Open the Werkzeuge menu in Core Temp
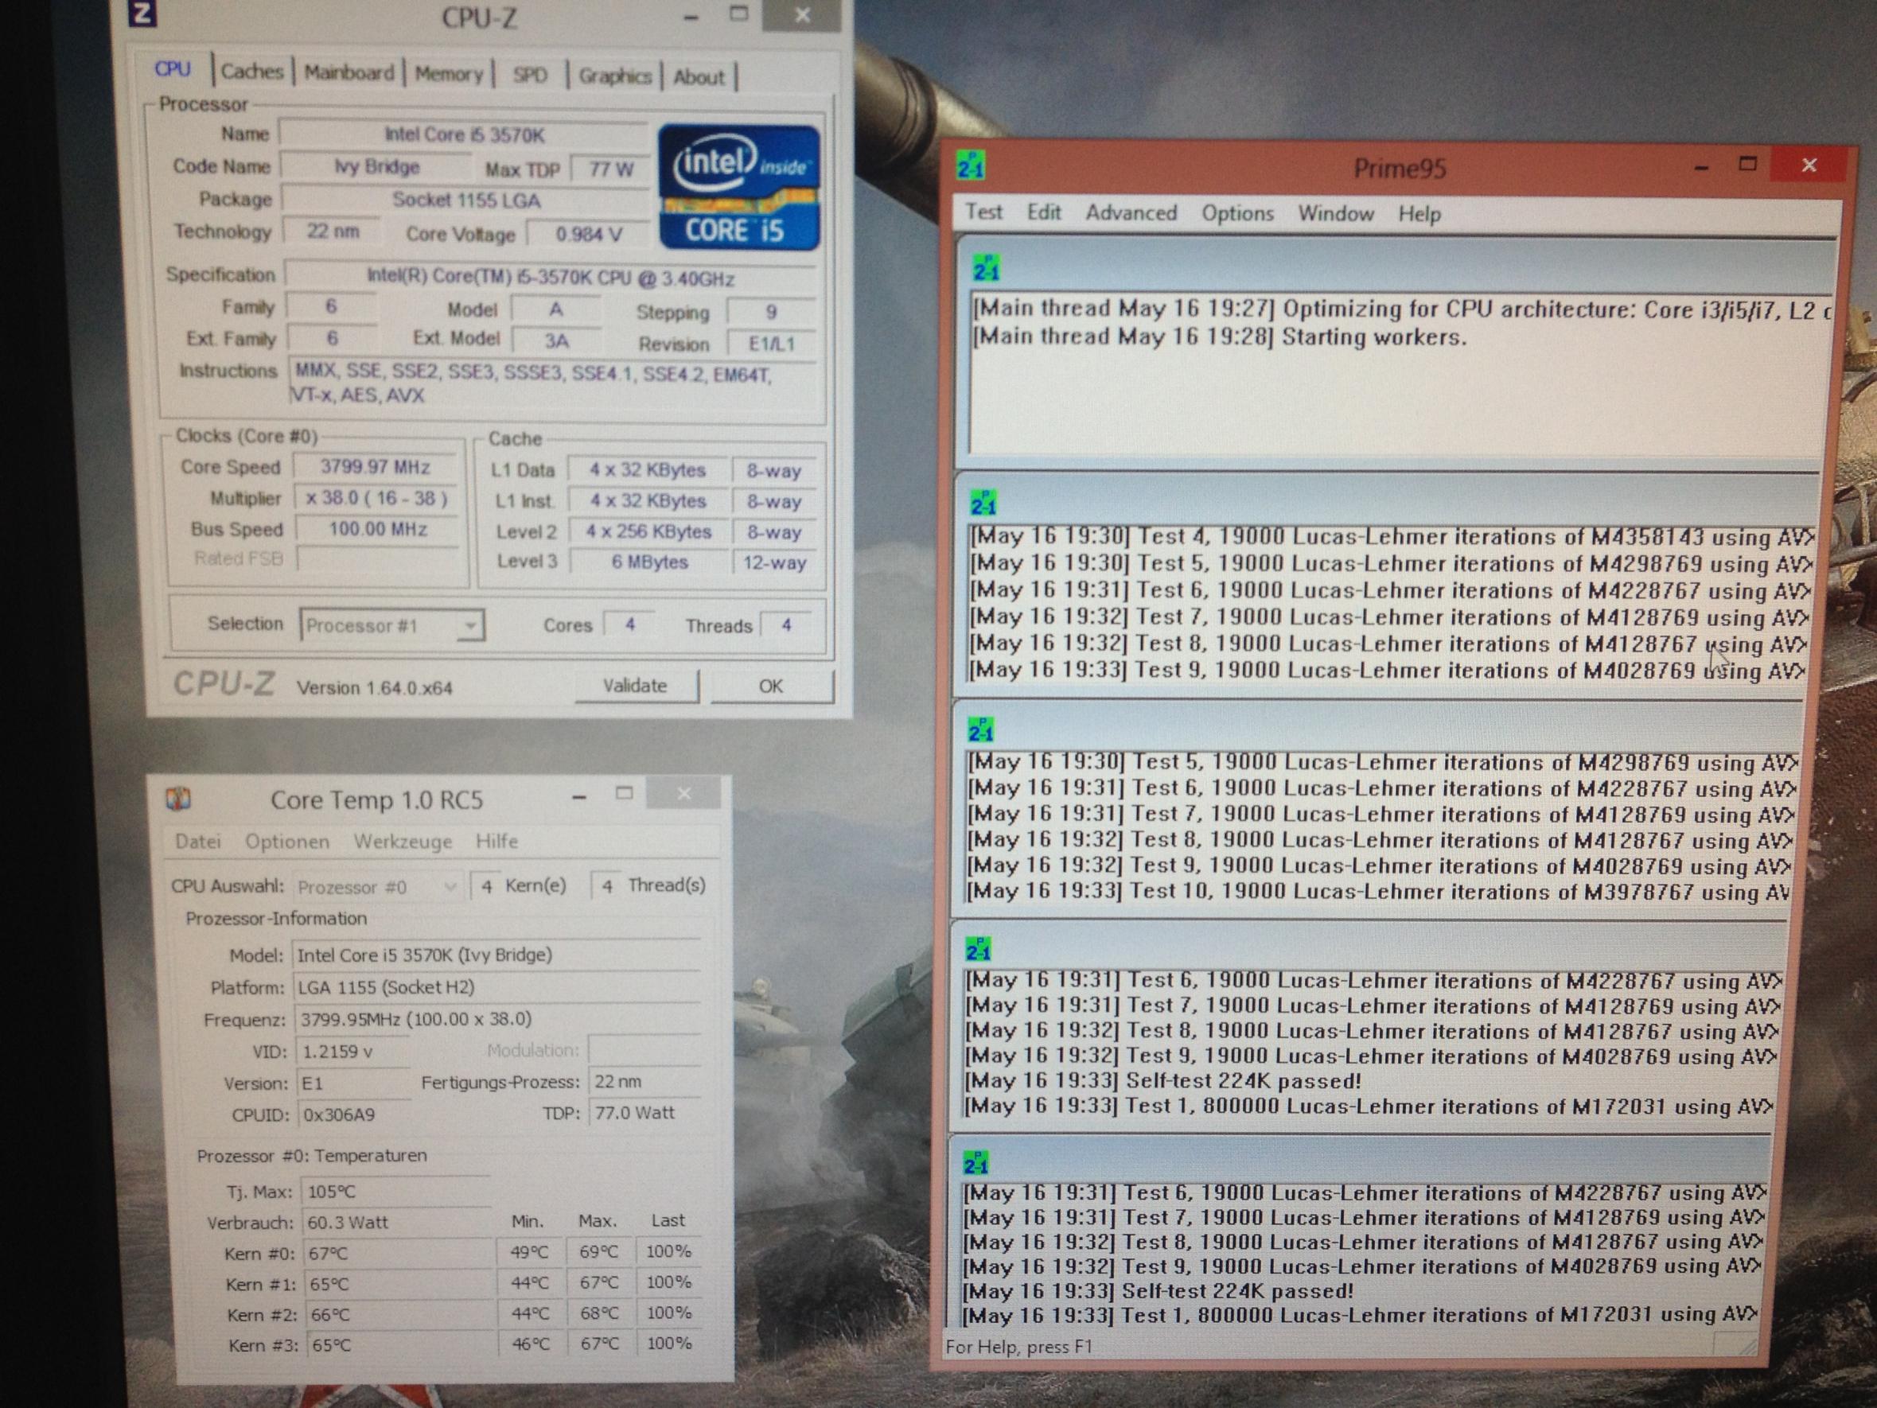 pyautogui.click(x=403, y=842)
